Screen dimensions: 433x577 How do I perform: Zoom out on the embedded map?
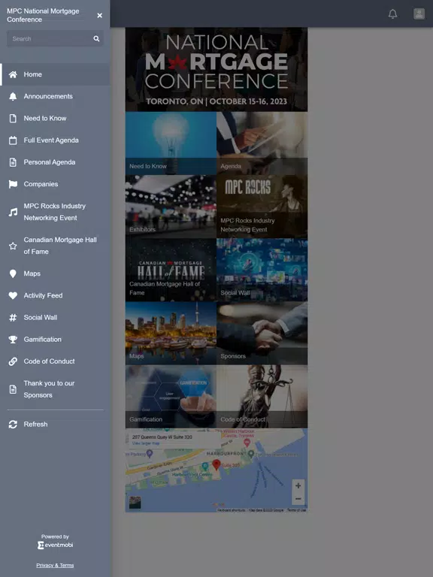pyautogui.click(x=298, y=499)
